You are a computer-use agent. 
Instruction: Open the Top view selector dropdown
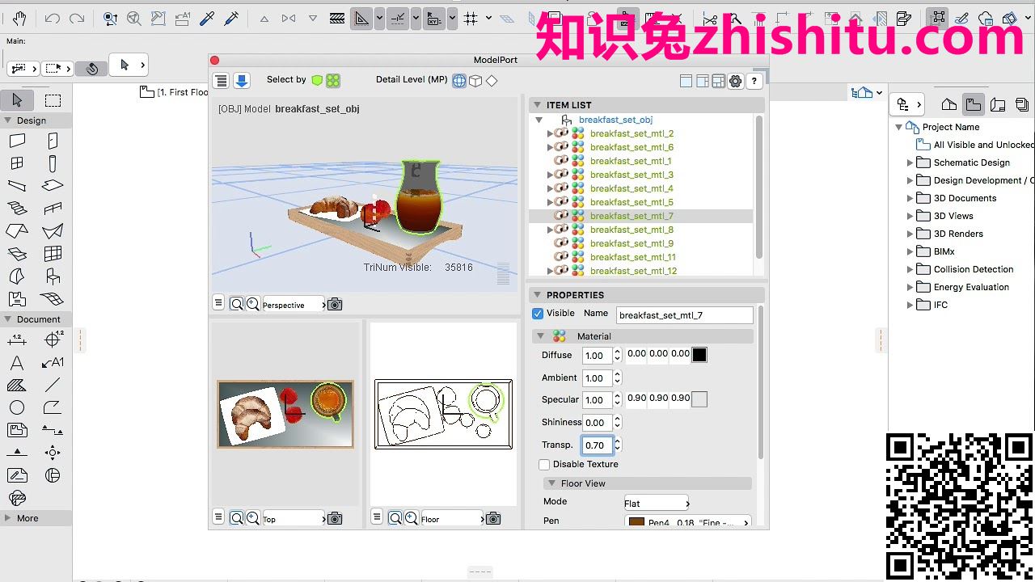click(294, 519)
